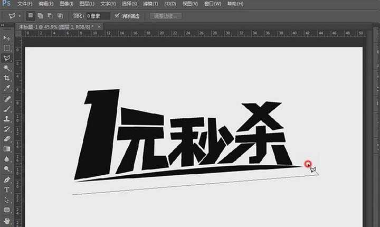Viewport: 380px width, 227px height.
Task: Enable Add to selection mode
Action: pyautogui.click(x=41, y=16)
